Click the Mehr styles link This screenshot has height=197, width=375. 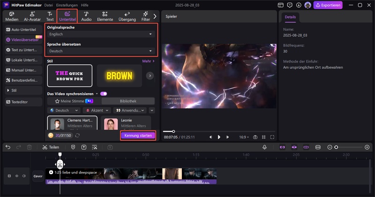click(148, 61)
